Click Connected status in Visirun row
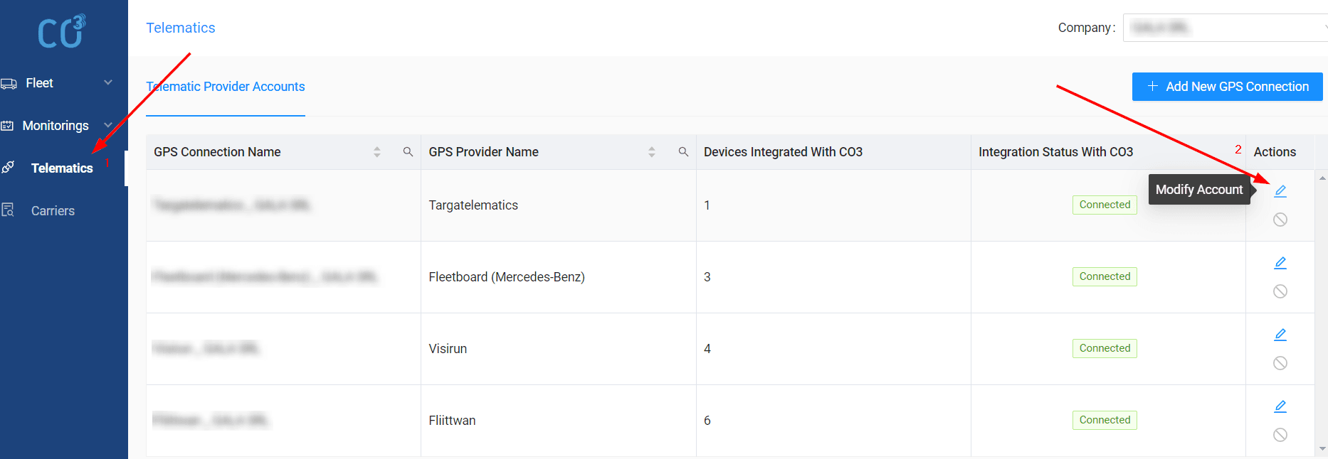The width and height of the screenshot is (1328, 459). click(x=1105, y=348)
